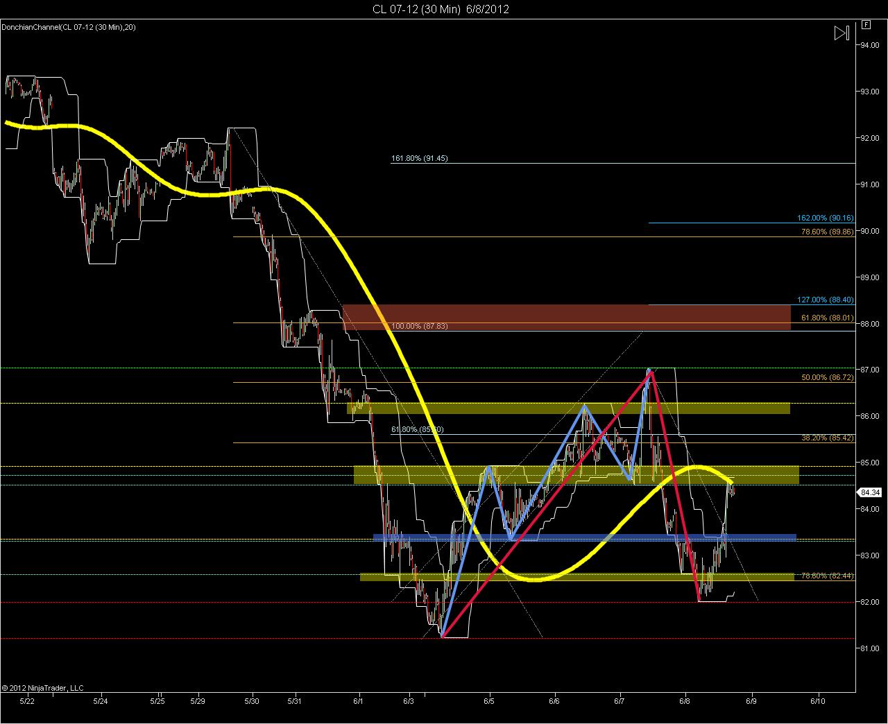The height and width of the screenshot is (724, 888).
Task: Click the 6/10 date on the time axis
Action: coord(818,702)
